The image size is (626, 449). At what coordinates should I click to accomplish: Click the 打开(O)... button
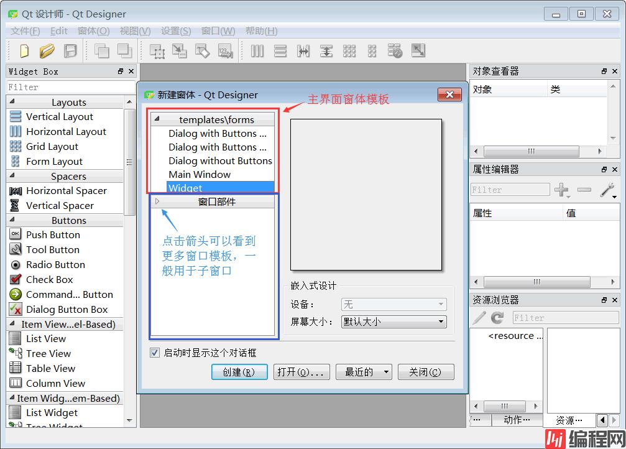[301, 372]
